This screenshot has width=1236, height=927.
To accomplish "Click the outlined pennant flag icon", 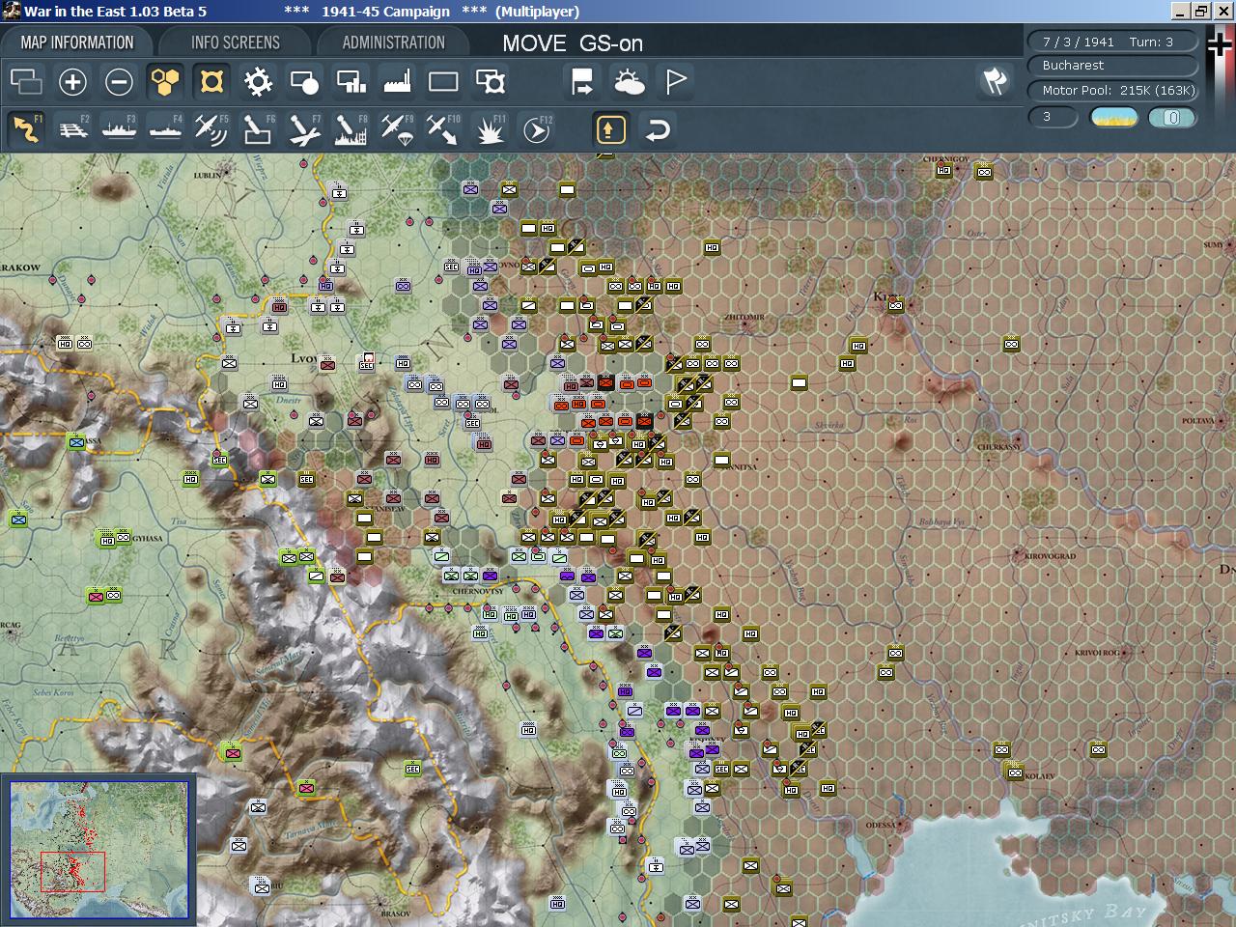I will click(x=675, y=82).
